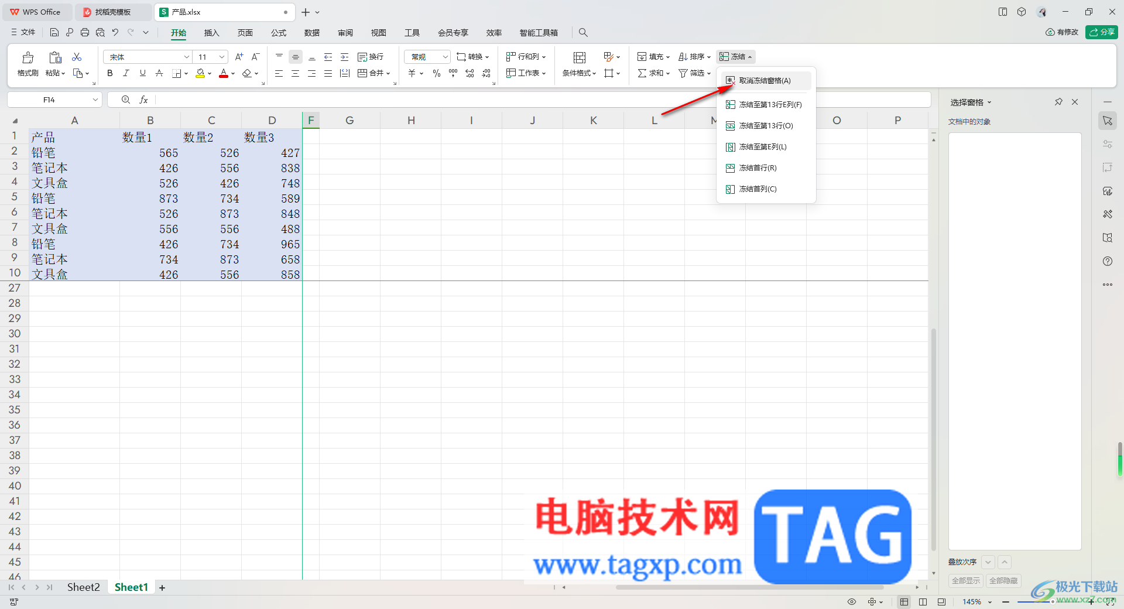Open conditional formatting icon
Viewport: 1124px width, 609px height.
pyautogui.click(x=579, y=57)
